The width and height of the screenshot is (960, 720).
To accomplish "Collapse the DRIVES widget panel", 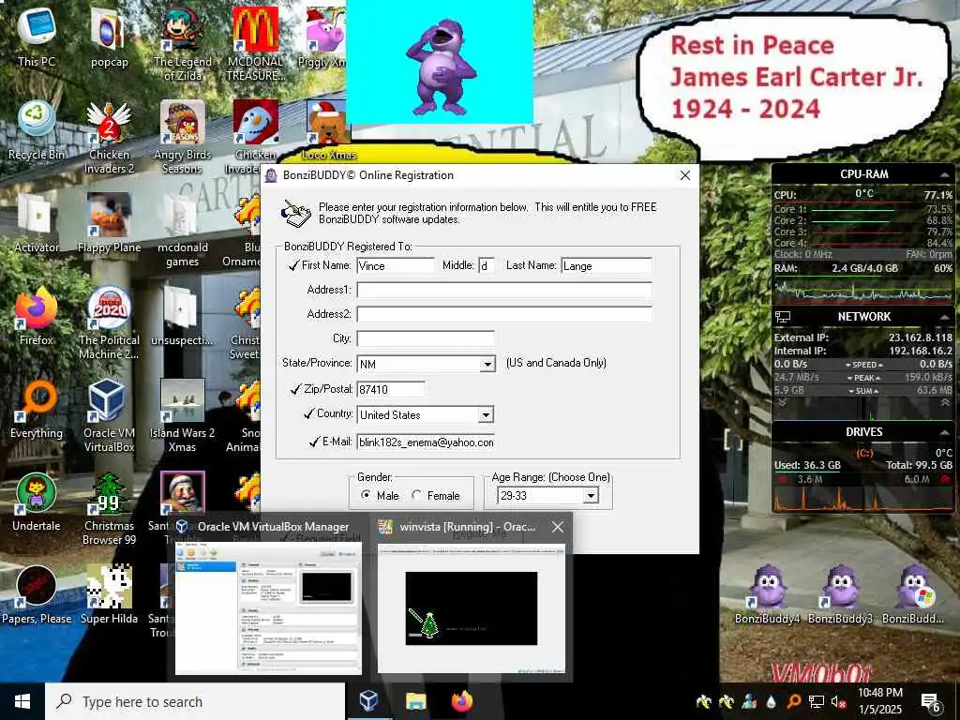I will pos(943,432).
